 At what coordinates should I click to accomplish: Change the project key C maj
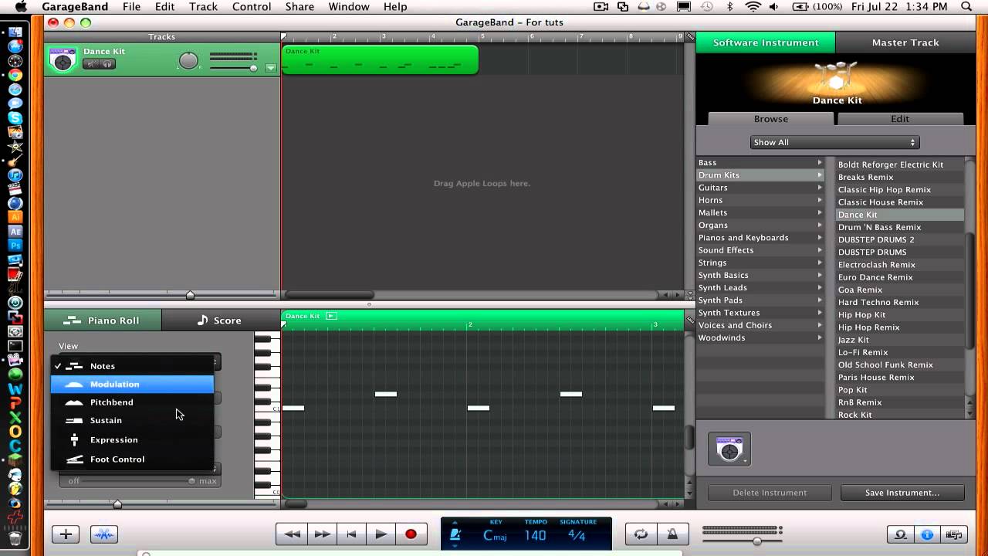495,535
